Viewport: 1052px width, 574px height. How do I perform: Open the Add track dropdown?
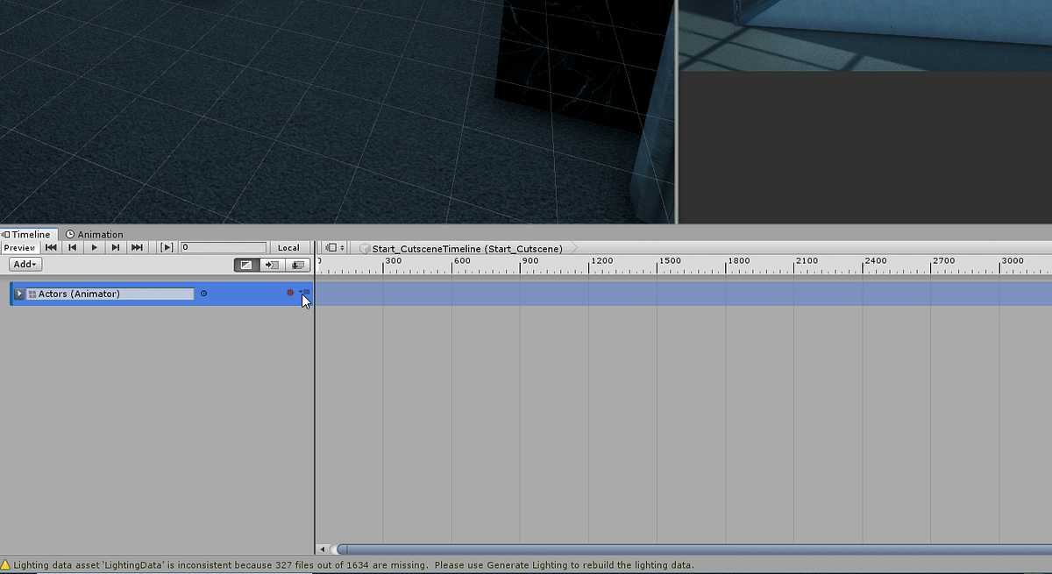pos(25,264)
